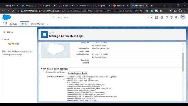Toggle the browser side panel icon
This screenshot has height=106, width=188.
point(175,11)
